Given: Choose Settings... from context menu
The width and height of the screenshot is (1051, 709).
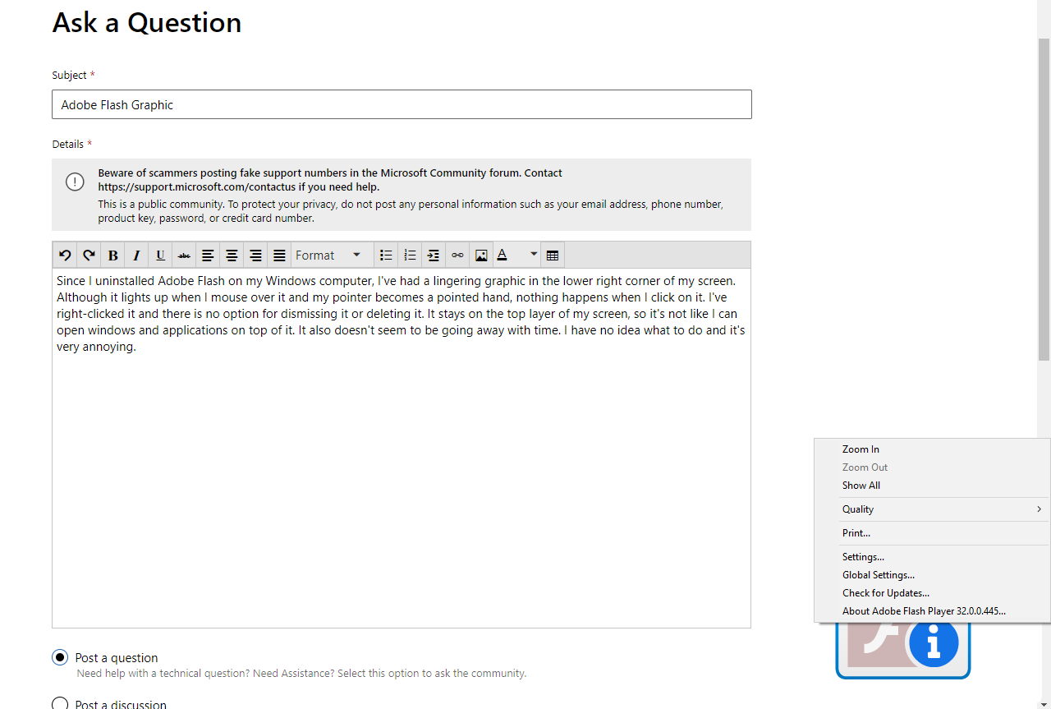Looking at the screenshot, I should (932, 557).
